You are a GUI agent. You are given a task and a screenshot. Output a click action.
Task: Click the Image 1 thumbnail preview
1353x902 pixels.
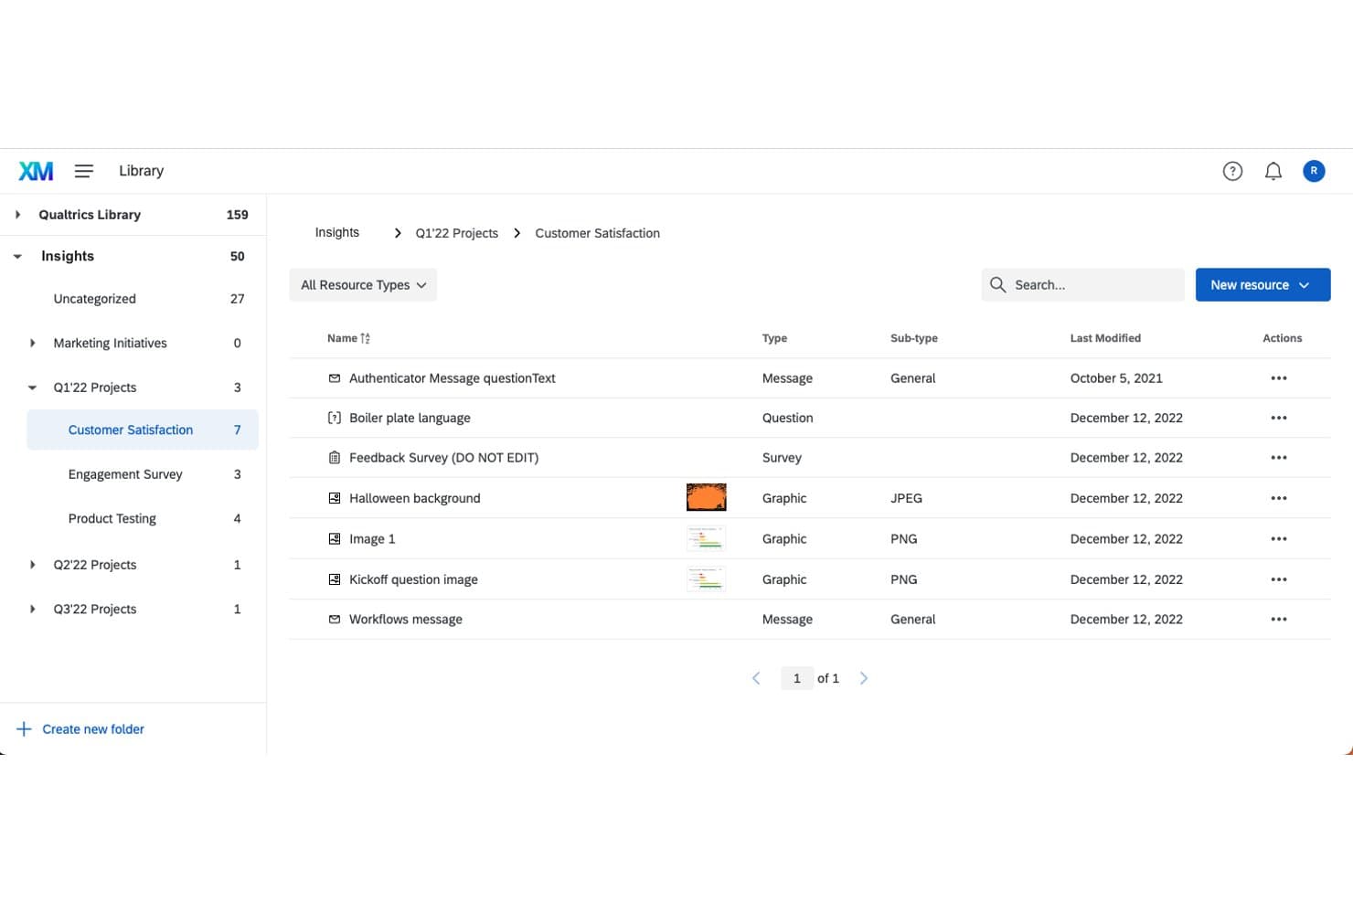[x=706, y=539]
